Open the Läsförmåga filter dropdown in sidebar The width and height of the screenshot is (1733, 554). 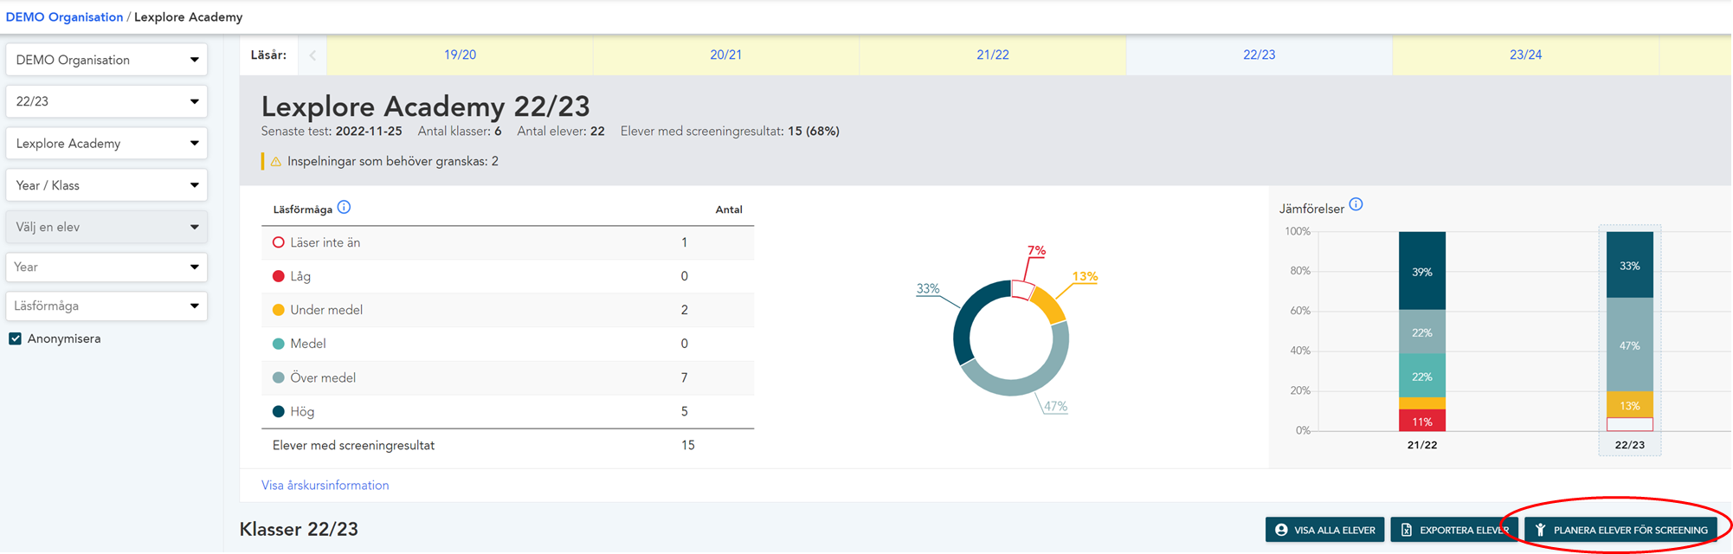click(106, 306)
